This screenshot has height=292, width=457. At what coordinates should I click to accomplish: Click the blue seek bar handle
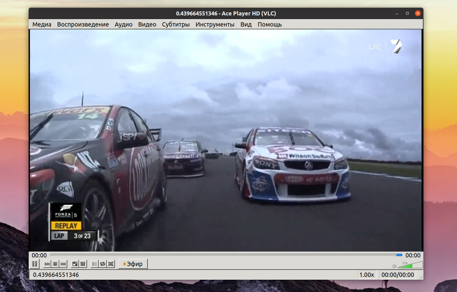pos(399,255)
